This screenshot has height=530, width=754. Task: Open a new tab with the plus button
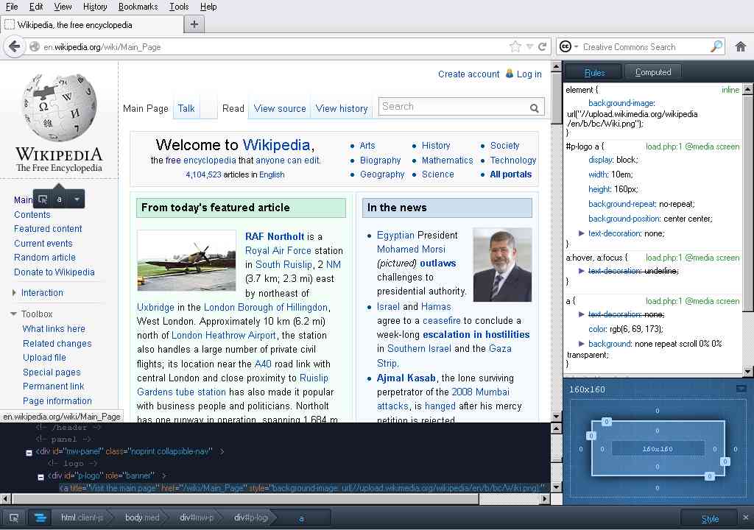tap(194, 24)
